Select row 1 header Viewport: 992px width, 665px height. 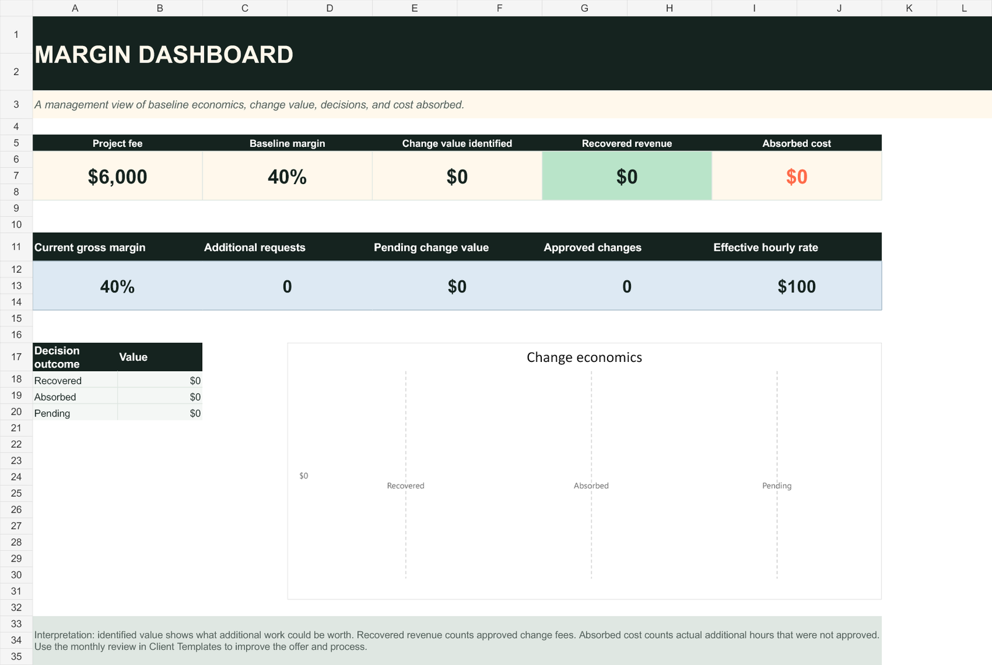[16, 35]
